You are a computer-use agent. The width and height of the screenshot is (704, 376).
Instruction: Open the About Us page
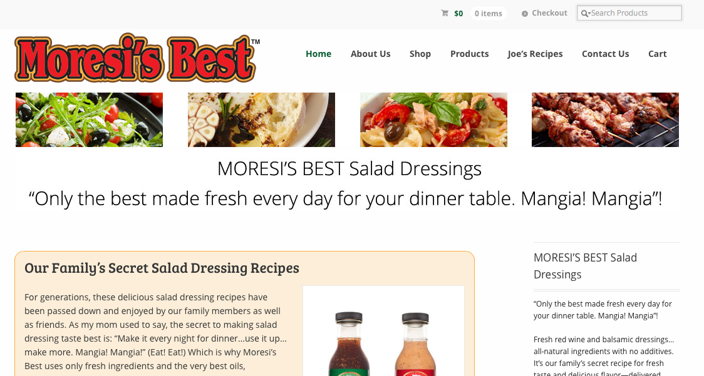tap(370, 54)
